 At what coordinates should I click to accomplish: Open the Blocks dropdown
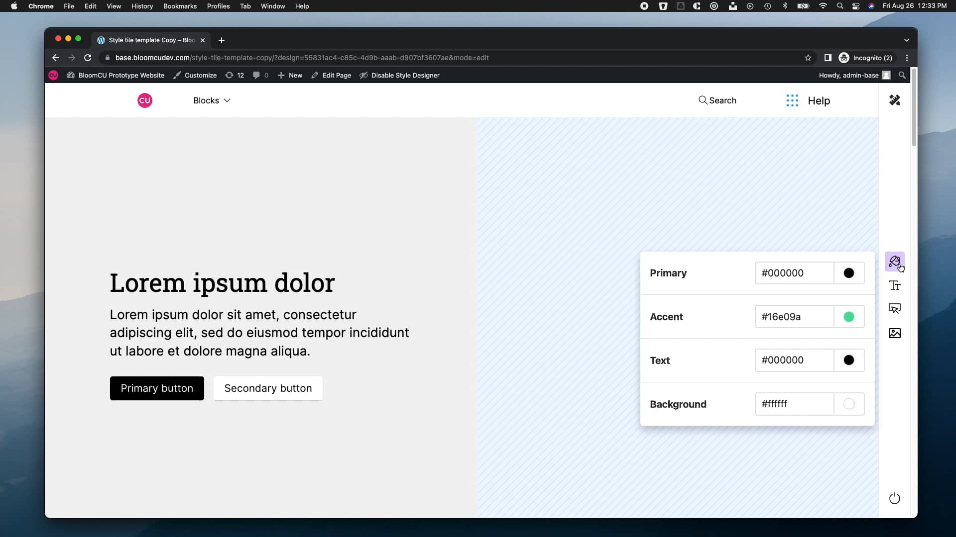coord(211,100)
